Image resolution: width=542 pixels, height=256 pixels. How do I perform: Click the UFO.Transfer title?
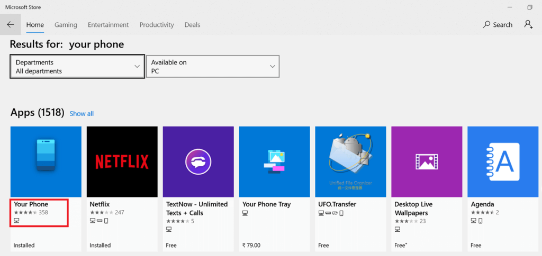(337, 204)
